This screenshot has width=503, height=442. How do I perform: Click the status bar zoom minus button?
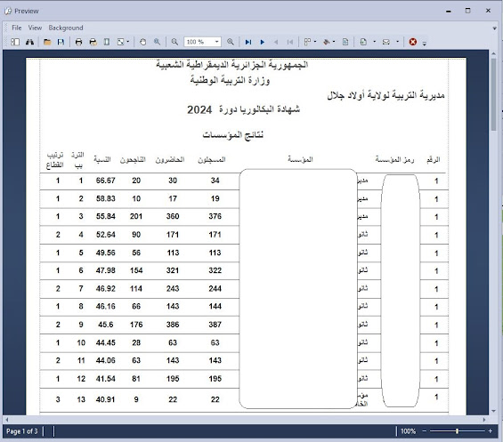pos(425,431)
